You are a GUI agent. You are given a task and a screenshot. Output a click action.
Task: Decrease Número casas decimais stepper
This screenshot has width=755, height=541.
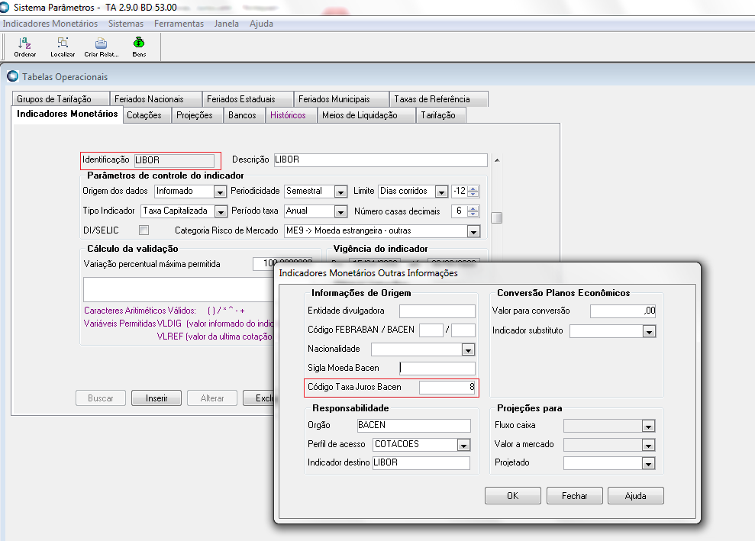coord(473,214)
